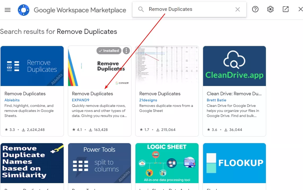The image size is (303, 190).
Task: Open CleanDrive.app thumbnail
Action: (234, 66)
